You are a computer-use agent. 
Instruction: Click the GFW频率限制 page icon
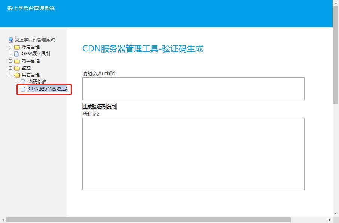pyautogui.click(x=16, y=54)
